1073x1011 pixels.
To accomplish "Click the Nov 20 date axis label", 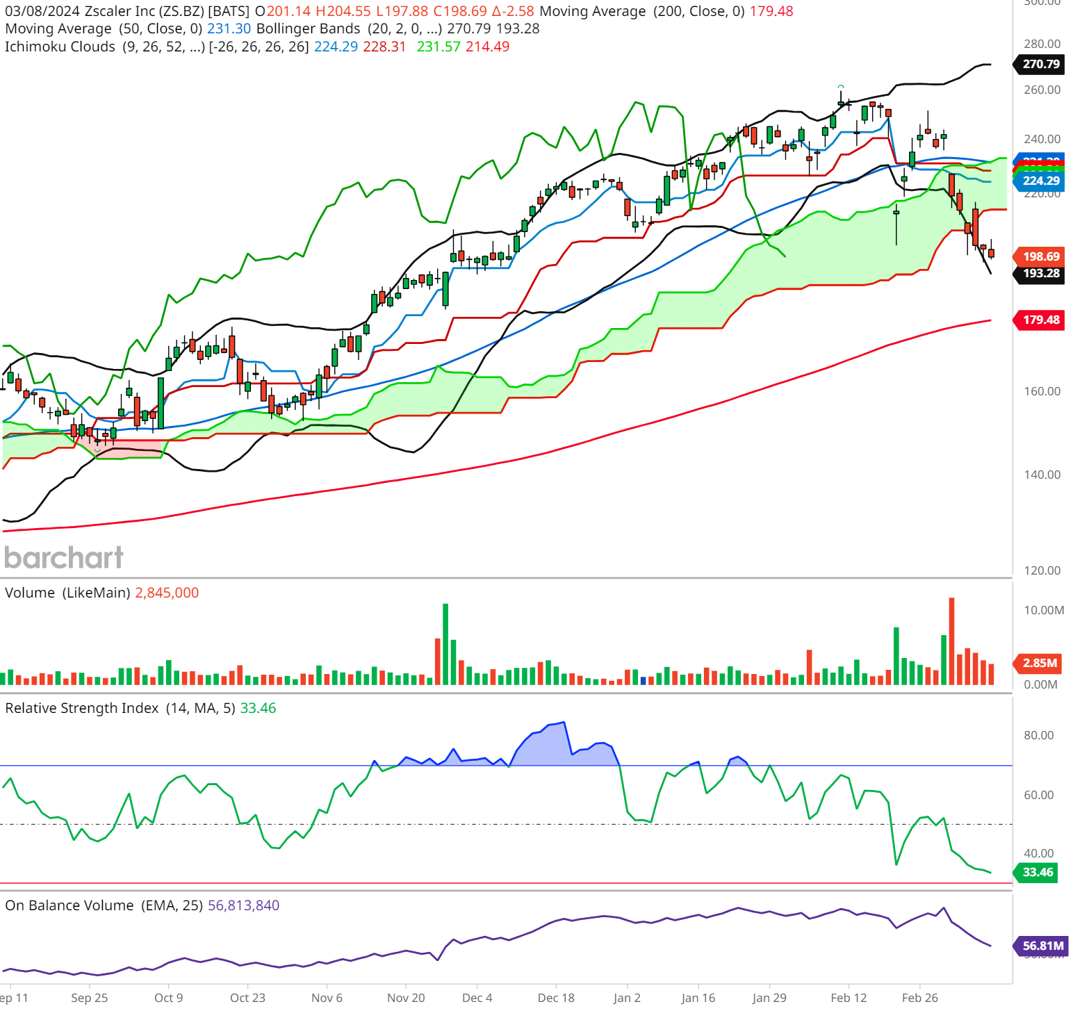I will pos(407,998).
